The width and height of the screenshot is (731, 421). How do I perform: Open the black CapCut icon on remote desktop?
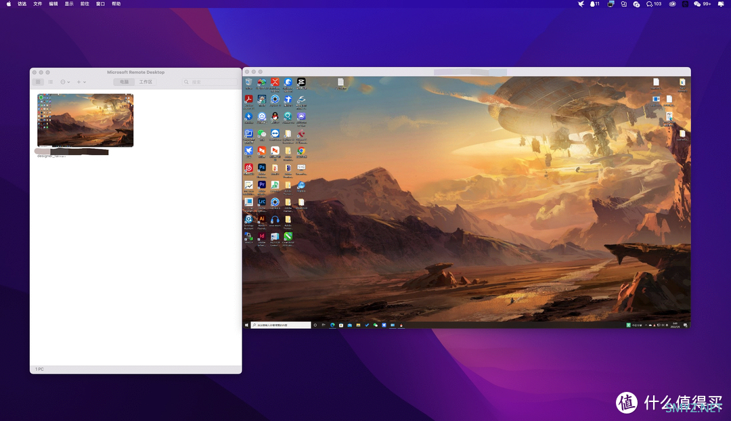(301, 83)
